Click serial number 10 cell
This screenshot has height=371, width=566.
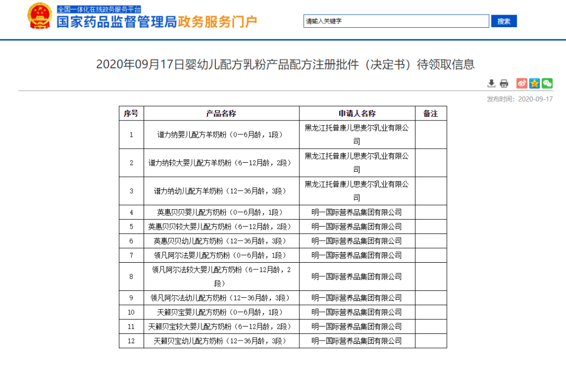pos(131,312)
